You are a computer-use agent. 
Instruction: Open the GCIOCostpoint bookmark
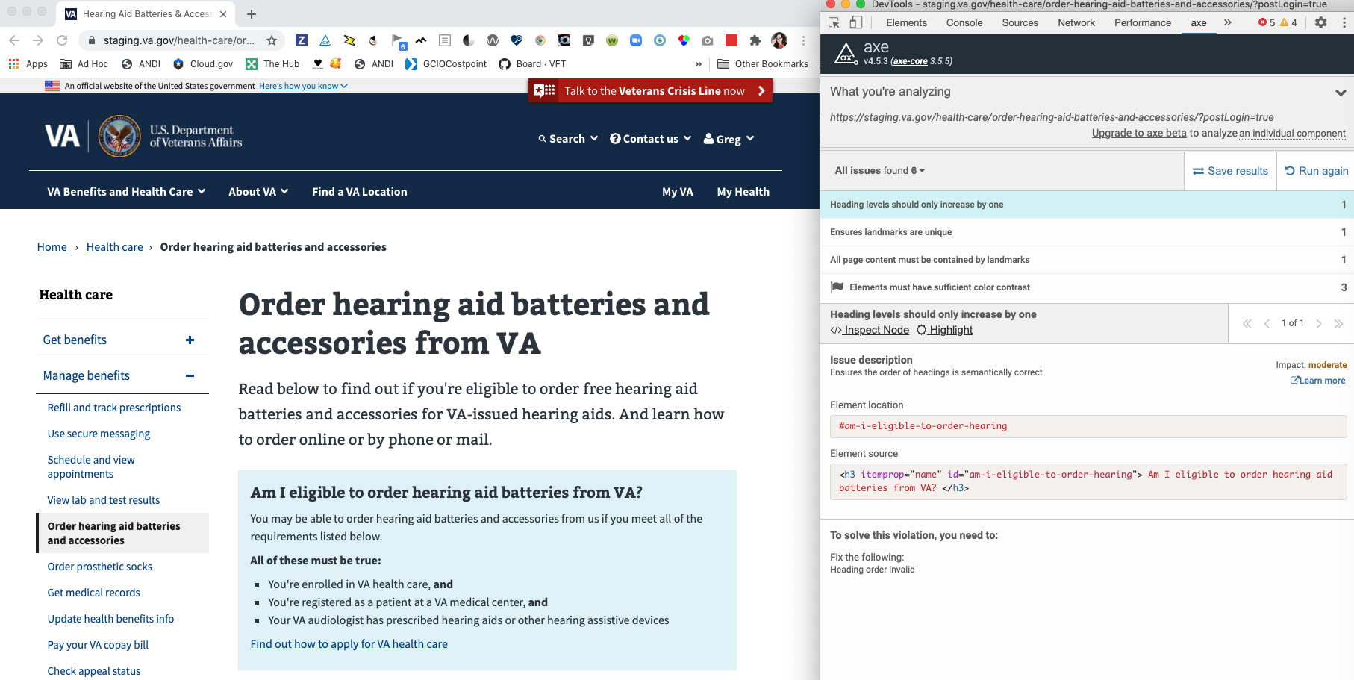(x=446, y=64)
